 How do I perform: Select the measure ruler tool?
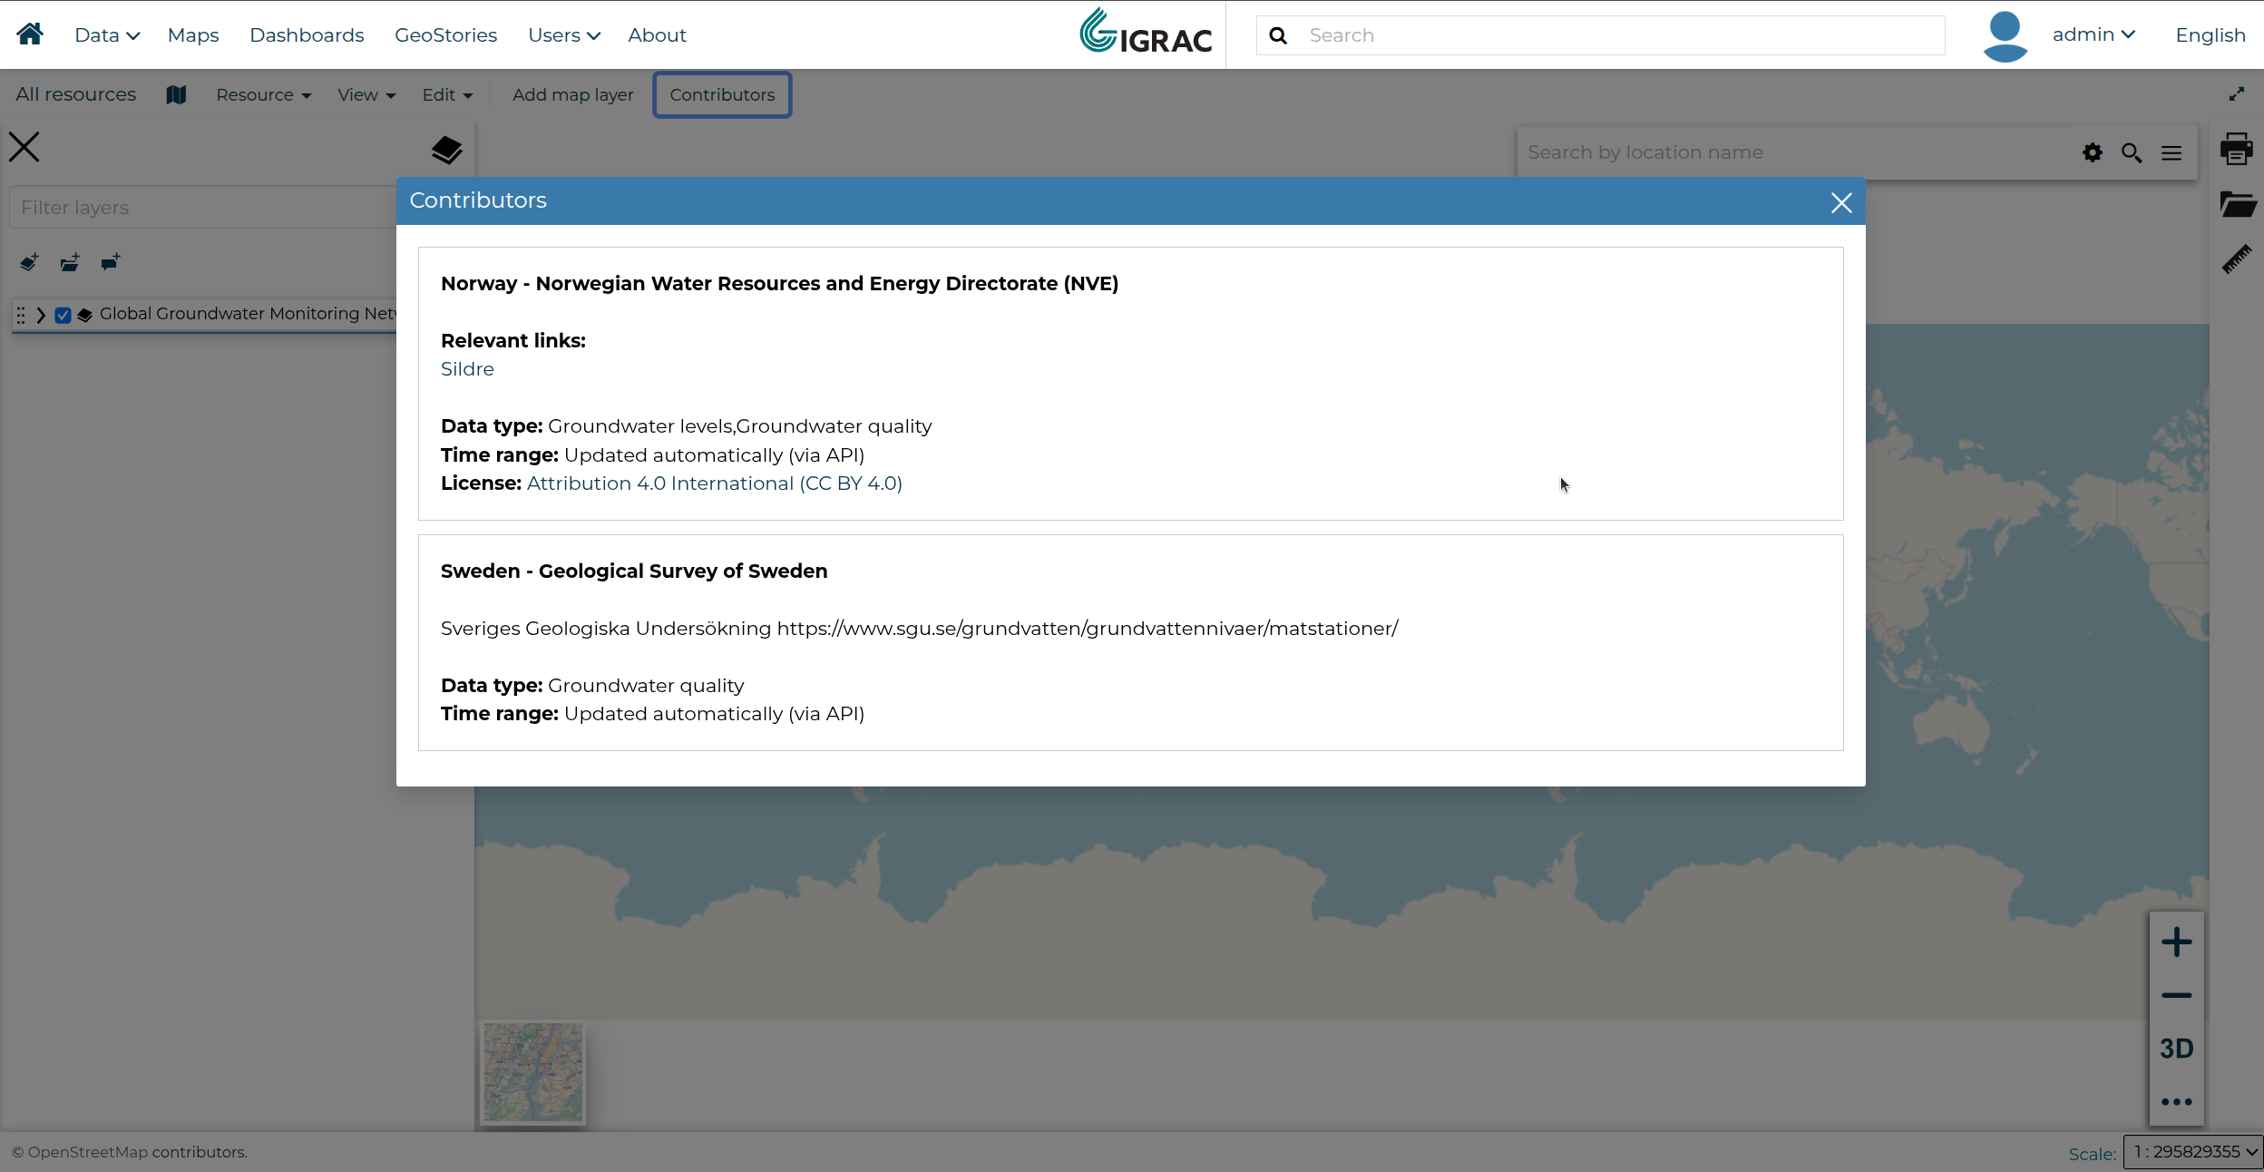(x=2237, y=259)
